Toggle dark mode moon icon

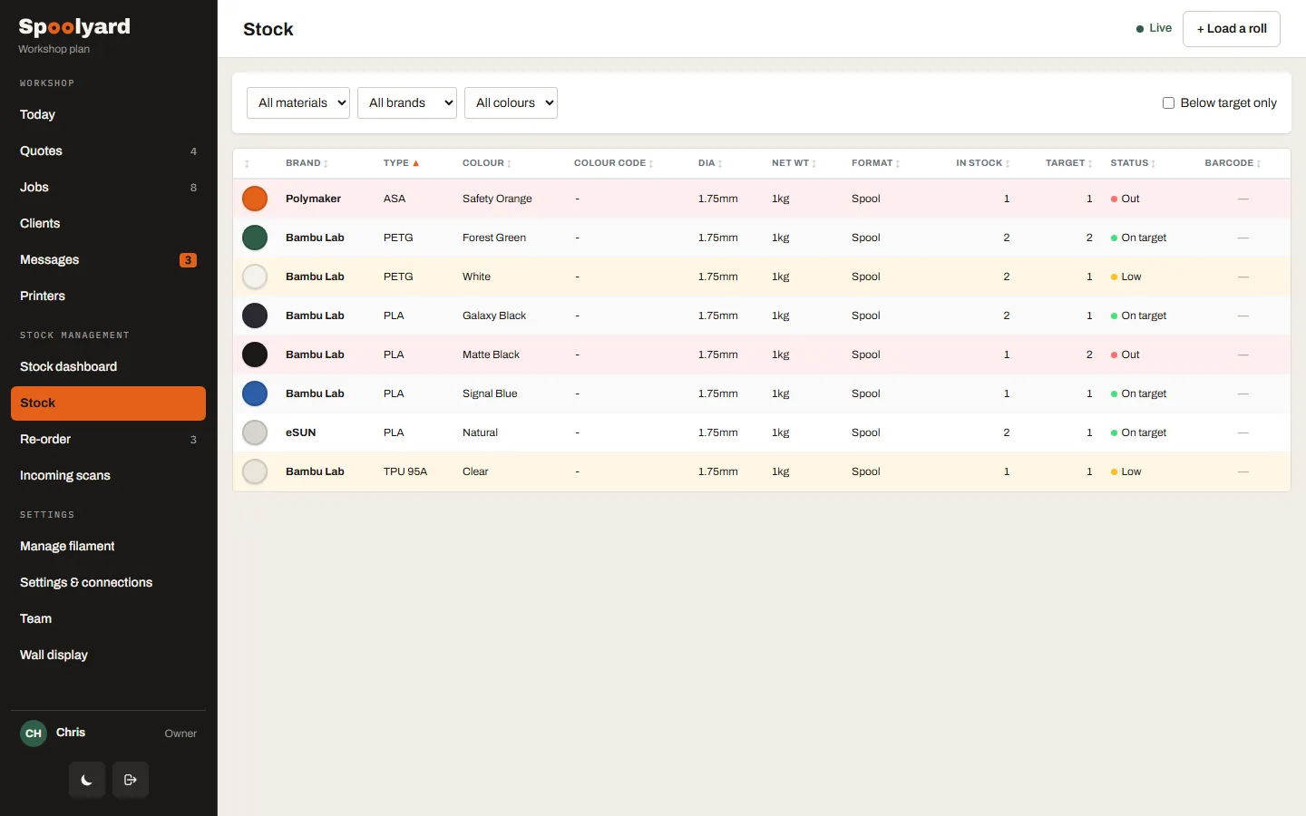(x=87, y=780)
